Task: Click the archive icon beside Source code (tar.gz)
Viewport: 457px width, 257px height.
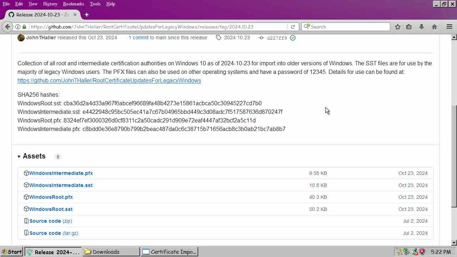Action: pos(26,233)
